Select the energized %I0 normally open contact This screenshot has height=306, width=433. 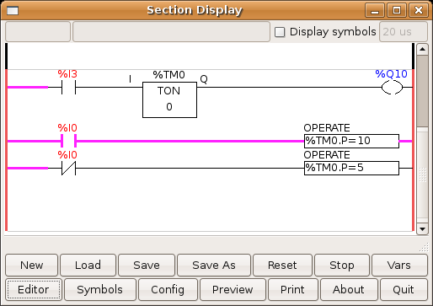click(68, 141)
